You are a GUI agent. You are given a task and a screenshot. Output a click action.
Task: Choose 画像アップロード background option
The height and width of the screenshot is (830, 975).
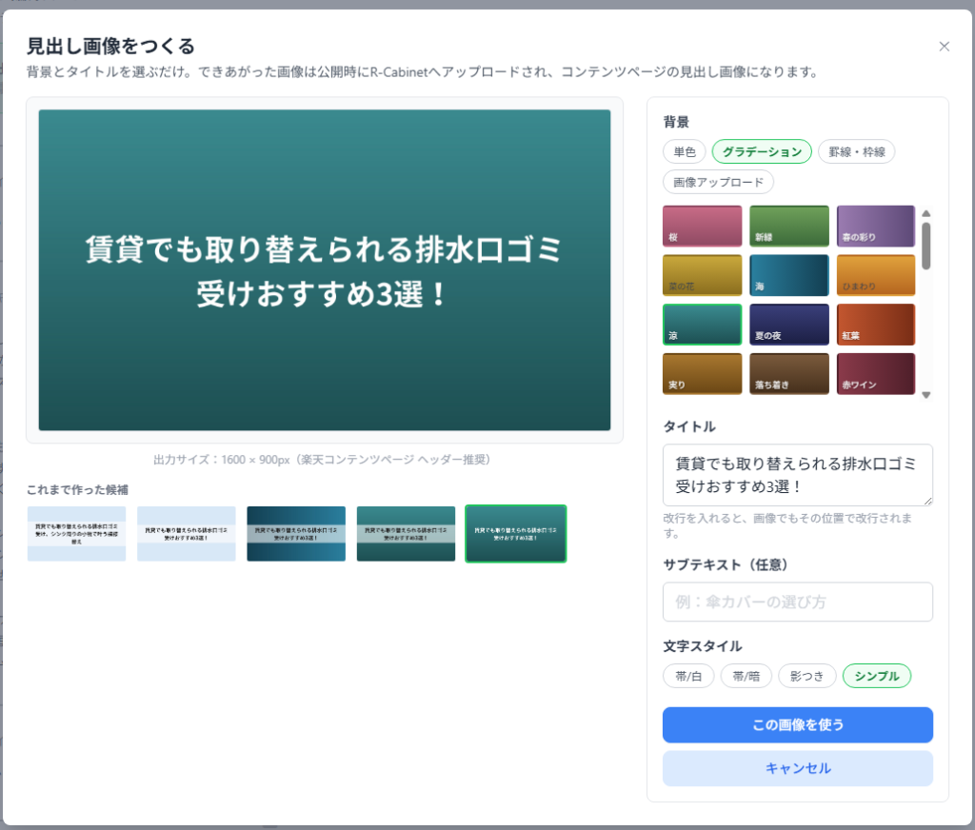pos(718,182)
